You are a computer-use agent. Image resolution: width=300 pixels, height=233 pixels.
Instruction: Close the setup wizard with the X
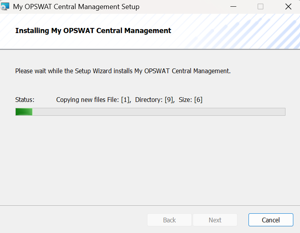click(x=288, y=7)
